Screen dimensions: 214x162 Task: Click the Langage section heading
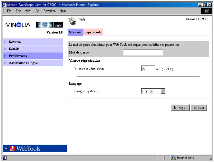(75, 84)
